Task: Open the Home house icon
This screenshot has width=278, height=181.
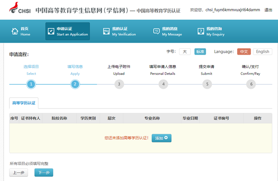Action: [x=15, y=31]
